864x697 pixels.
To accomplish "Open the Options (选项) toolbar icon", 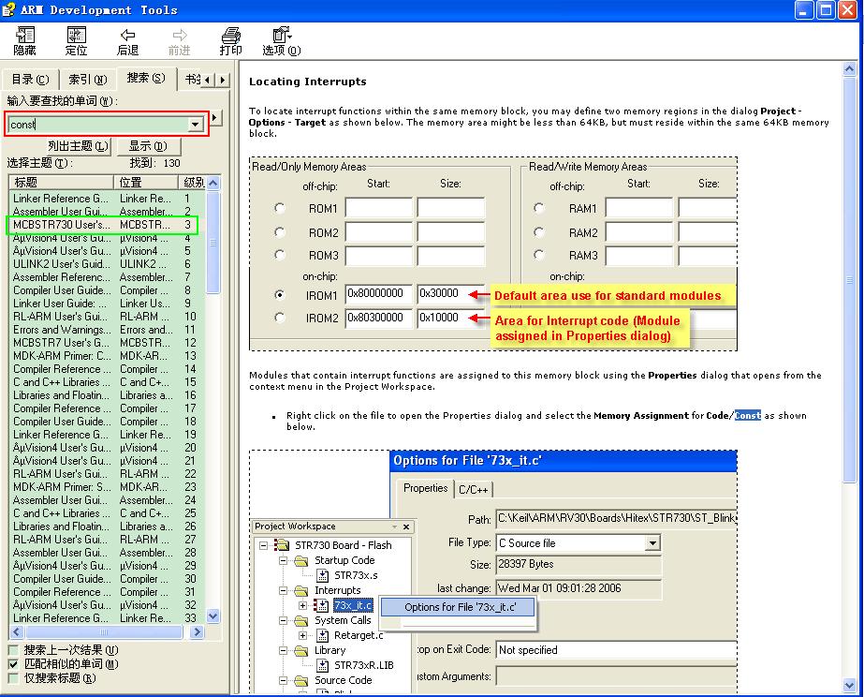I will [x=282, y=41].
